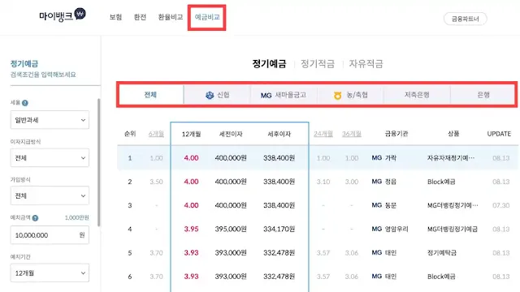This screenshot has width=520, height=292.
Task: Switch to the 정기예금 tab
Action: pos(269,63)
